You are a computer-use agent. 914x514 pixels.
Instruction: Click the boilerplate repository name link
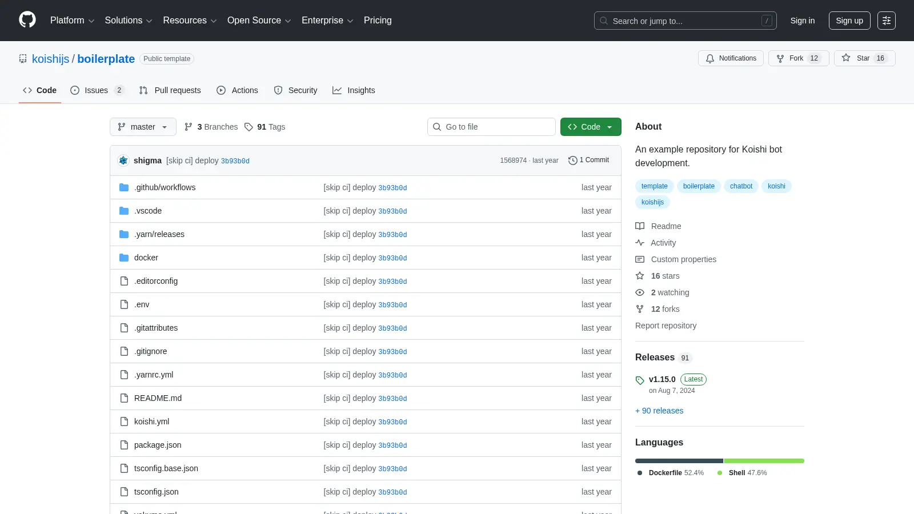[x=106, y=59]
